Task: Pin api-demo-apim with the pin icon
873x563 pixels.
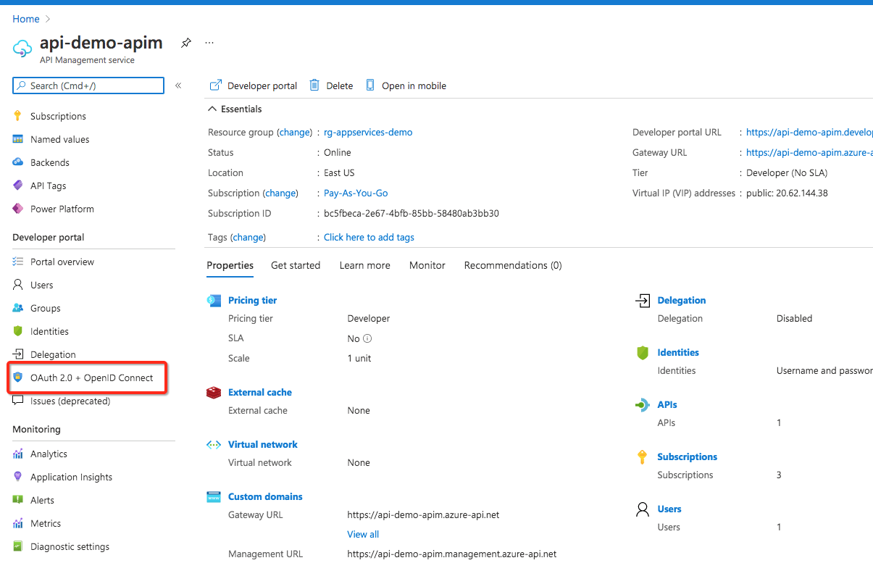Action: (x=186, y=43)
